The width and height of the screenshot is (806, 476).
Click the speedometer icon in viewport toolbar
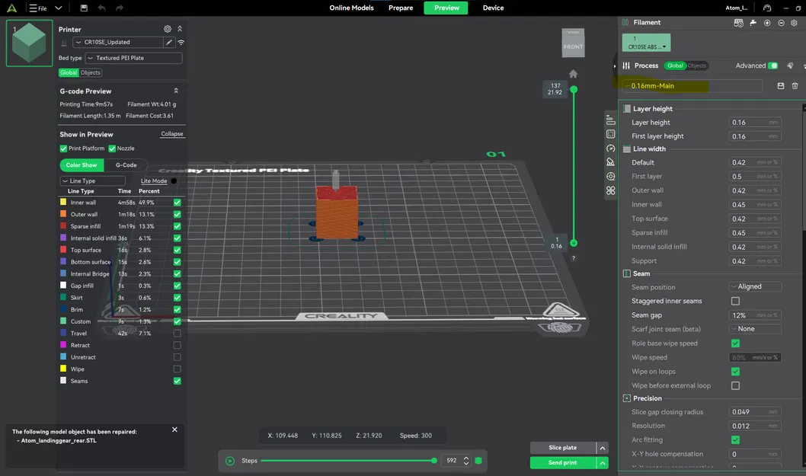(611, 148)
